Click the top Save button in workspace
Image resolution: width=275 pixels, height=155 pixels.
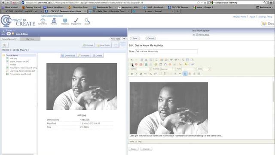134,38
